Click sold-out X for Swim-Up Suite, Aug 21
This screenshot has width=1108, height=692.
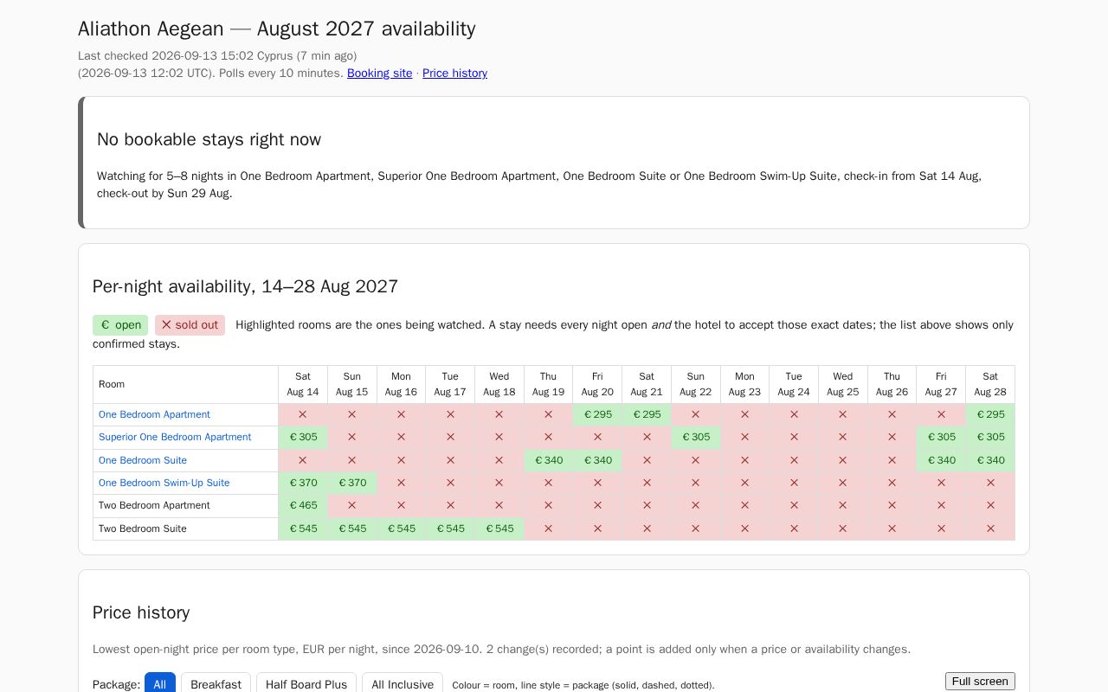(x=647, y=483)
